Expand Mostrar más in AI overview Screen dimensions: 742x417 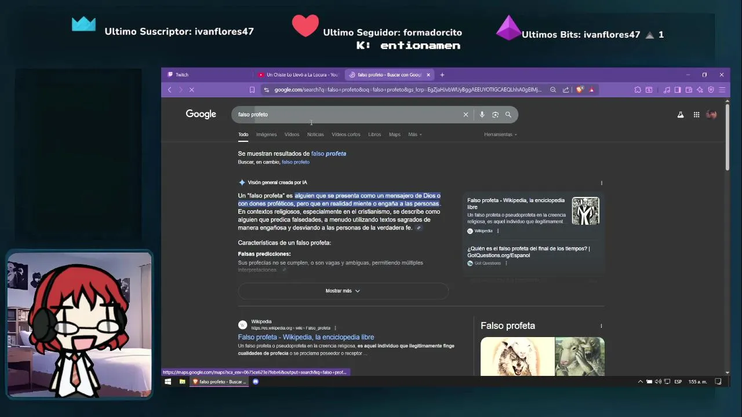[343, 291]
